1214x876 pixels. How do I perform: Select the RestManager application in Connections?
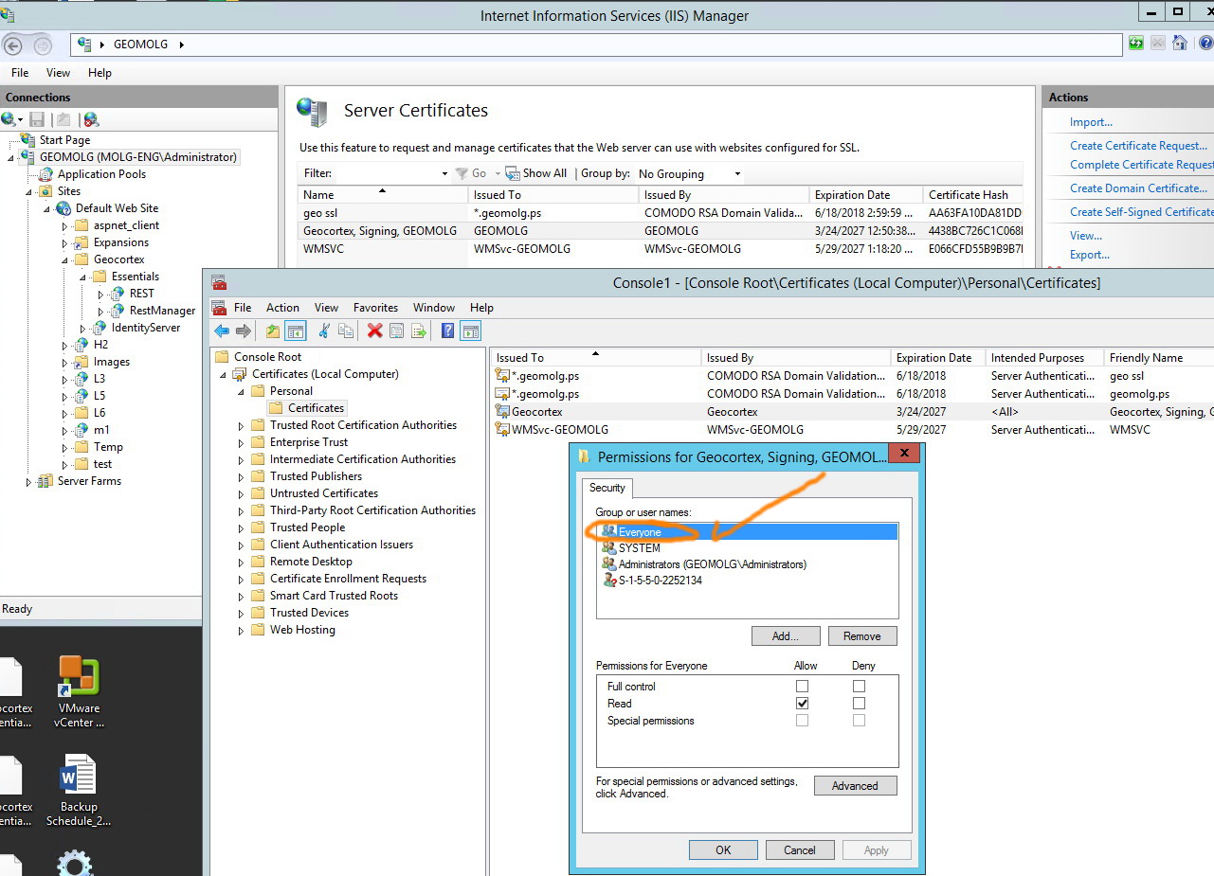[162, 311]
